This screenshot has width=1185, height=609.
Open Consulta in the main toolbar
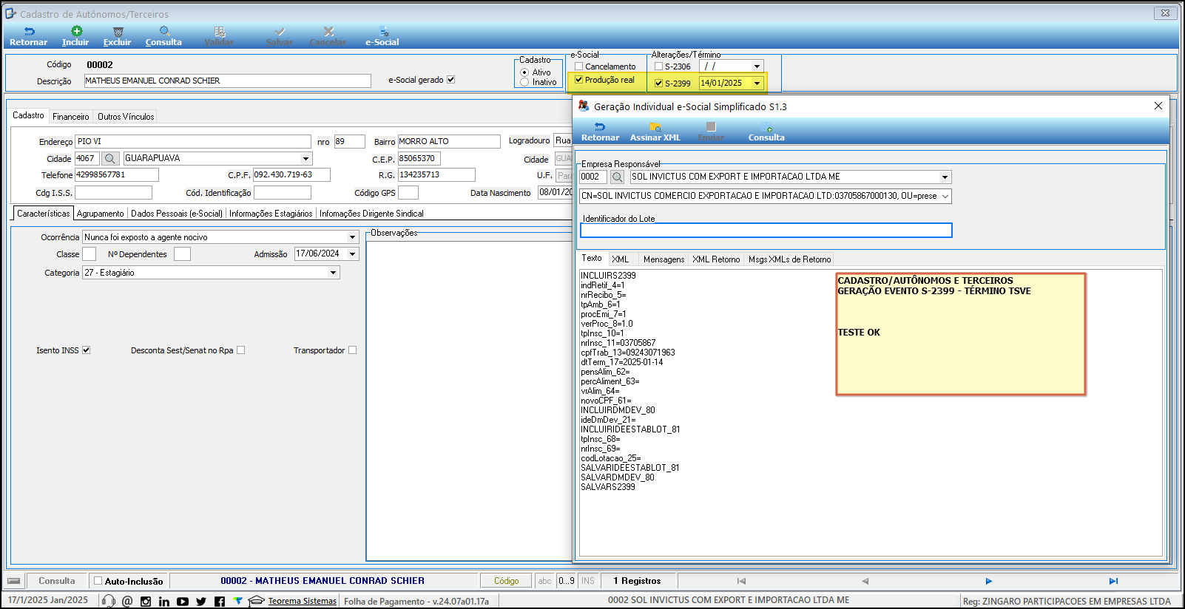pyautogui.click(x=163, y=36)
